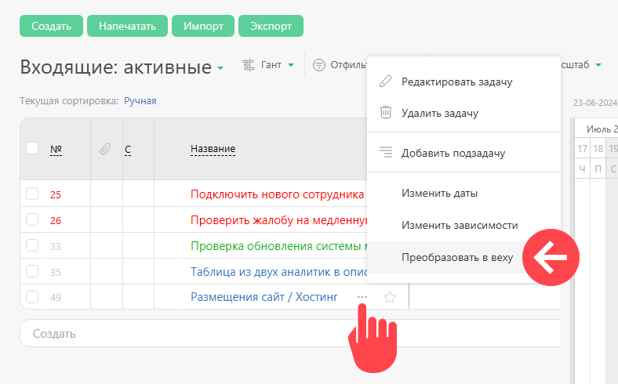This screenshot has height=384, width=618.
Task: Check the box for task 35
Action: [x=32, y=271]
